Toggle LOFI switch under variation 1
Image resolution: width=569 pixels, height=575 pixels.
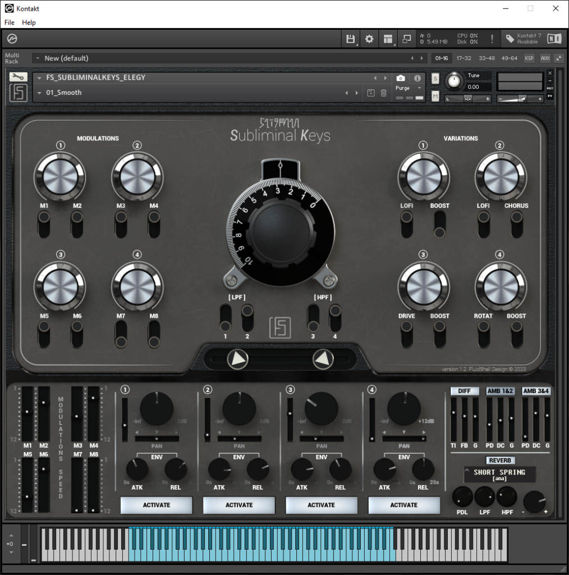pos(407,225)
